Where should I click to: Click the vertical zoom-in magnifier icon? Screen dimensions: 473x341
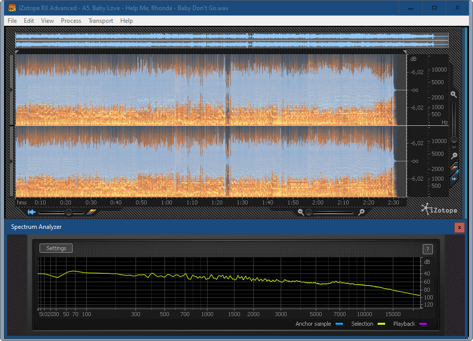point(453,94)
